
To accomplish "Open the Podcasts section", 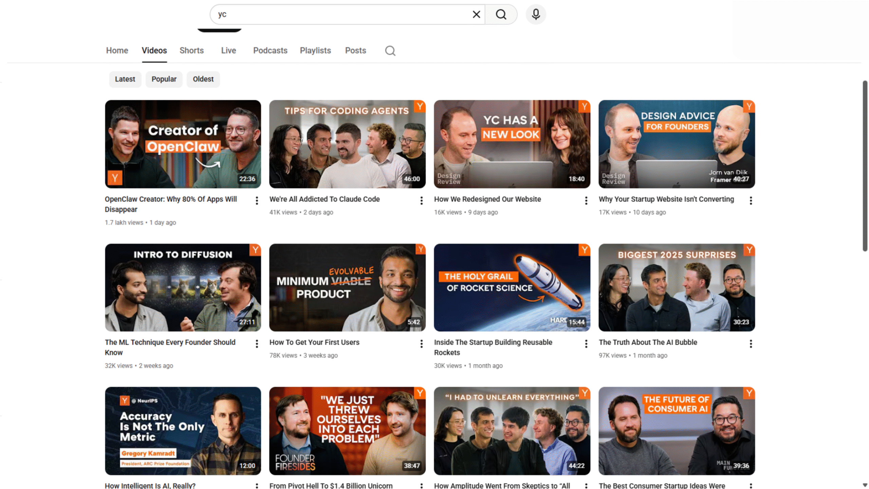I will [270, 50].
